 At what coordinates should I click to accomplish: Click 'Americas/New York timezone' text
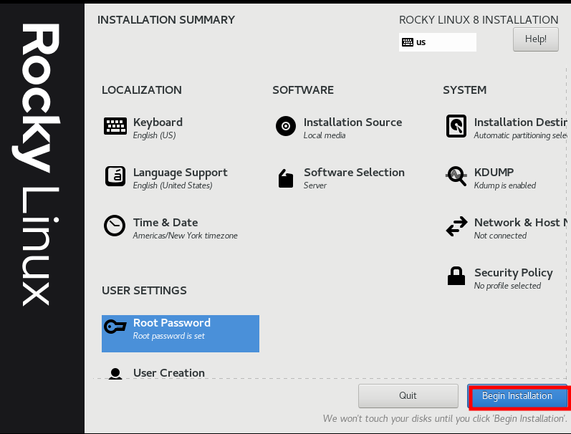tap(186, 236)
